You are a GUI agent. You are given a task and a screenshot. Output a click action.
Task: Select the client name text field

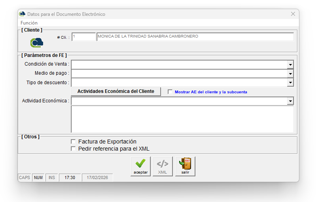click(x=195, y=37)
